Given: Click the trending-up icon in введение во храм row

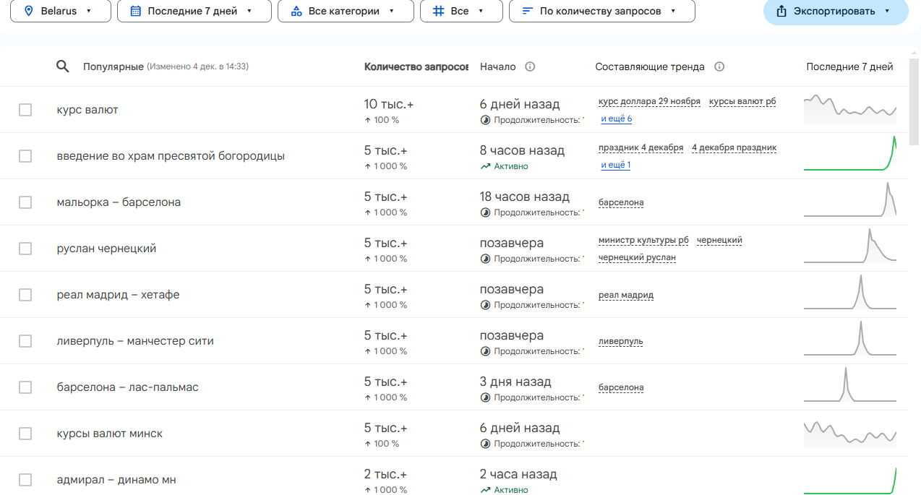Looking at the screenshot, I should [485, 166].
